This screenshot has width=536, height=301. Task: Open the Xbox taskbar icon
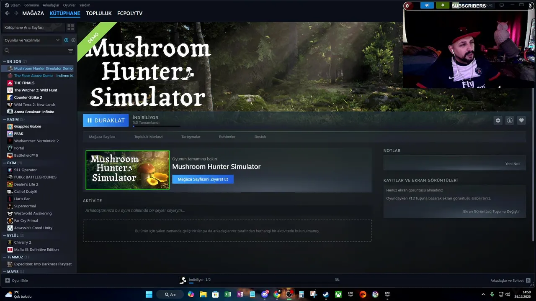click(338, 294)
